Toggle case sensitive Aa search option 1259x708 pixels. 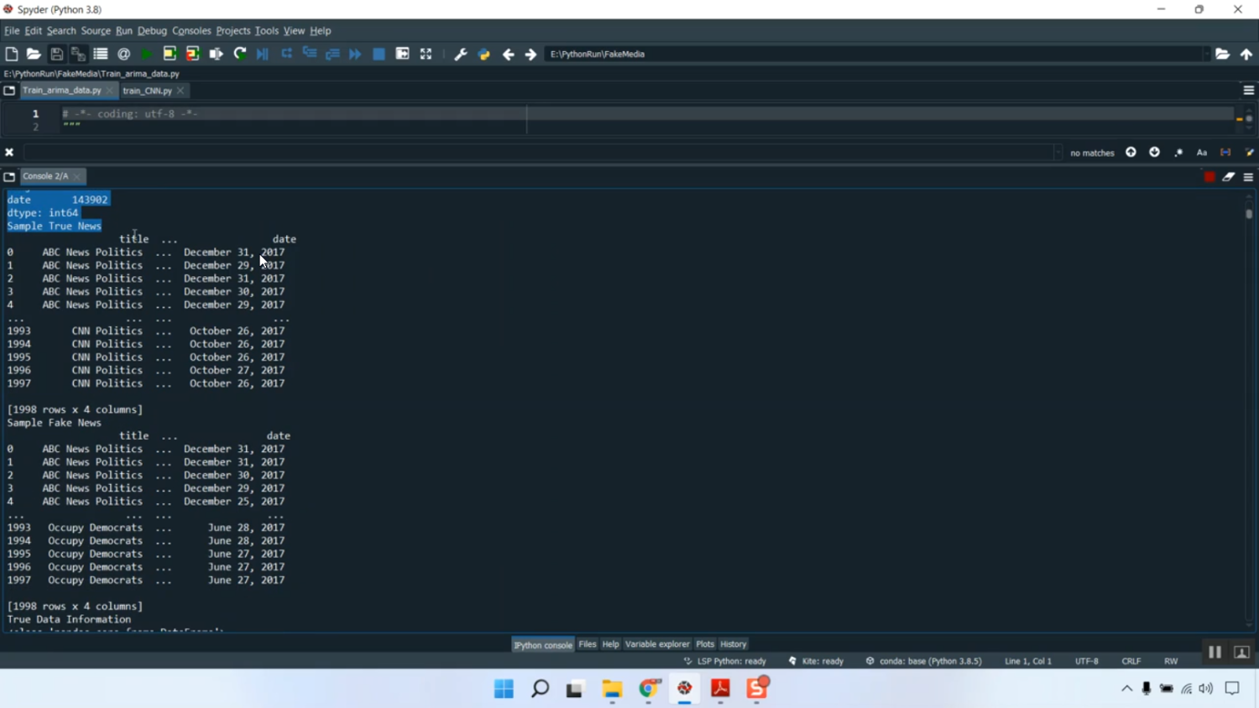[1202, 153]
